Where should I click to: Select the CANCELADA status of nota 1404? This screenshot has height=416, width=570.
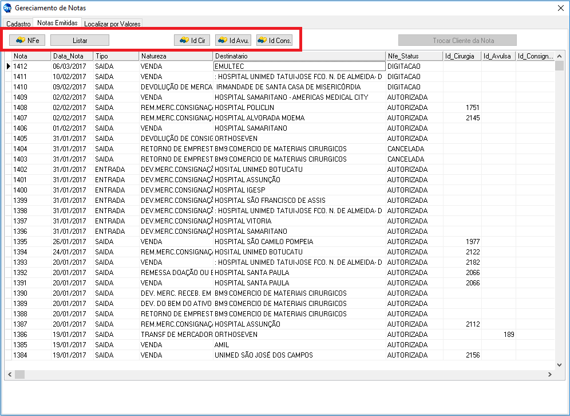406,149
